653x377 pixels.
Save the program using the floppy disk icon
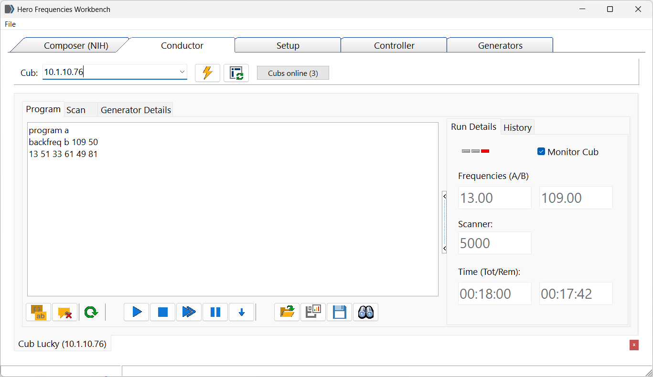coord(339,312)
